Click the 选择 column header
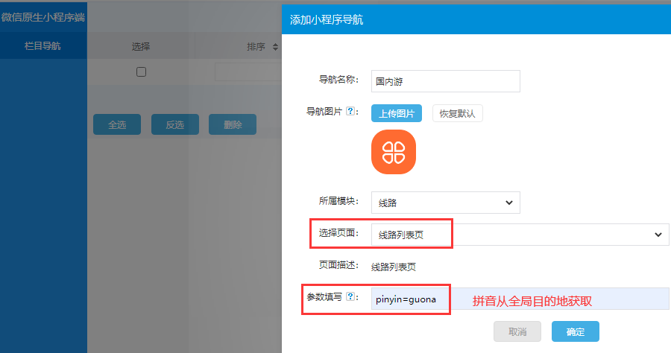 point(141,47)
